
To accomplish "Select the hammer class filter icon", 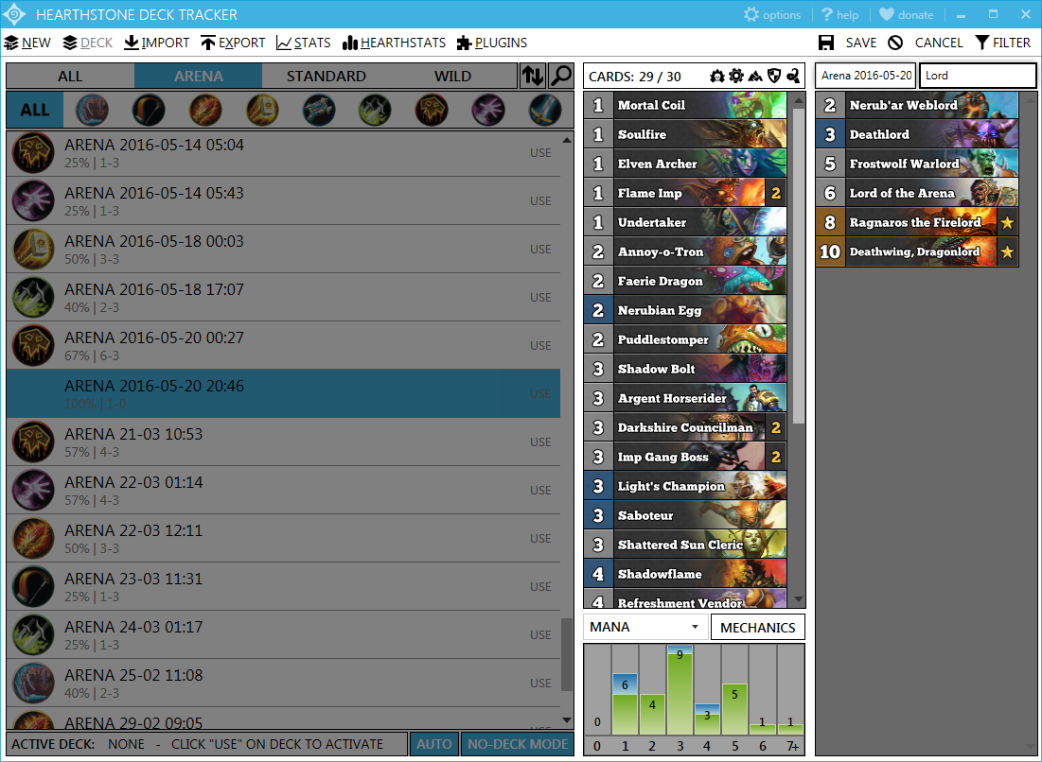I will pos(261,110).
